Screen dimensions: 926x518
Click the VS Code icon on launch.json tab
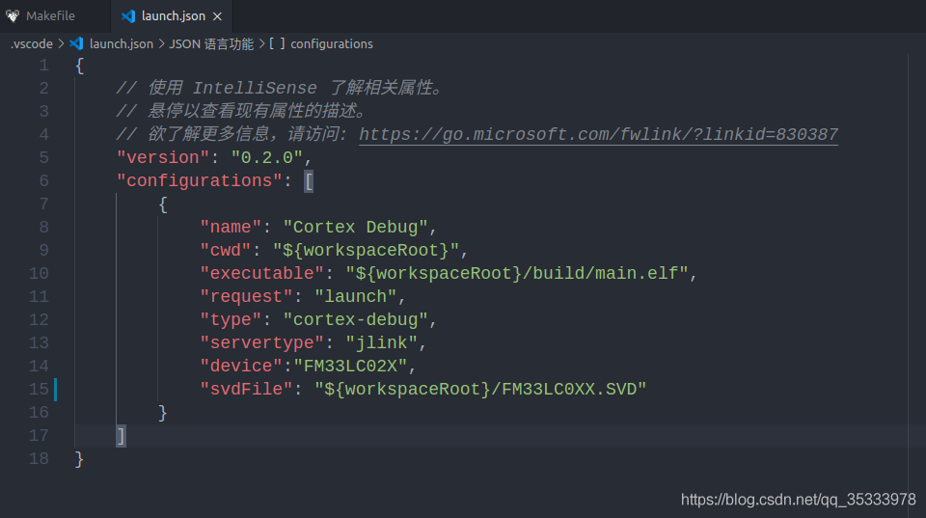tap(128, 16)
